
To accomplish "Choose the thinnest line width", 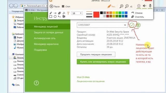I will click(x=89, y=12).
